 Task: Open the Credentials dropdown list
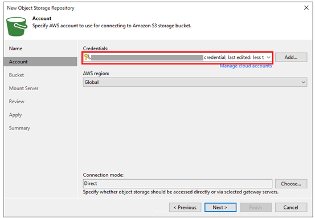(268, 58)
